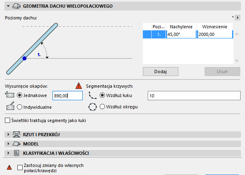The height and width of the screenshot is (175, 245).
Task: Click the Nachylenie column header
Action: tap(181, 27)
